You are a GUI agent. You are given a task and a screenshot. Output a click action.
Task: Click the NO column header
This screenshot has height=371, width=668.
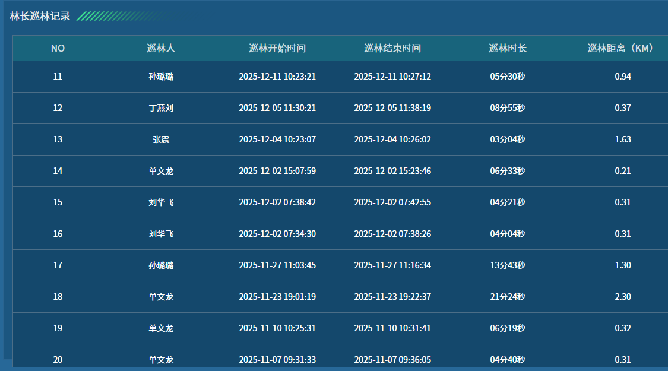(x=58, y=49)
